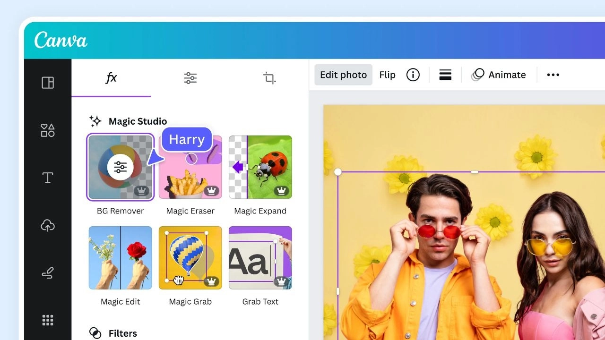Select the BG Remover thumbnail
Viewport: 605px width, 340px height.
[121, 167]
